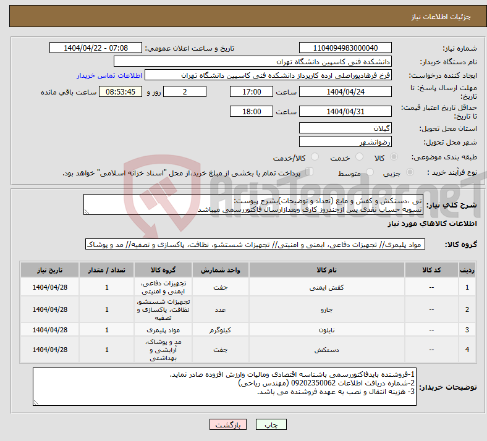Screen dimensions: 487x441
Task: Select the کالا/خدمت radio button
Action: click(x=315, y=157)
